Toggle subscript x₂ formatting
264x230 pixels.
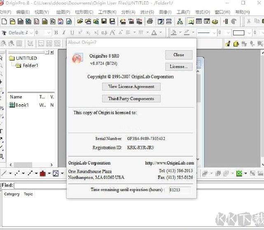pyautogui.click(x=88, y=33)
